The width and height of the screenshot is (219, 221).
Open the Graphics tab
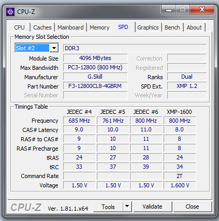tap(148, 27)
